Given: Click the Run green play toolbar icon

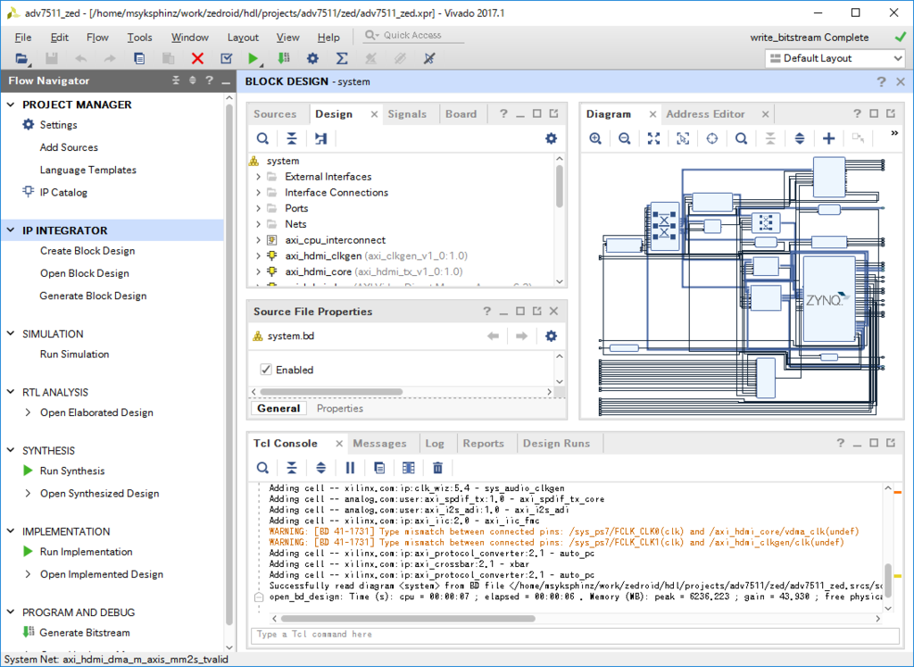Looking at the screenshot, I should [x=253, y=58].
